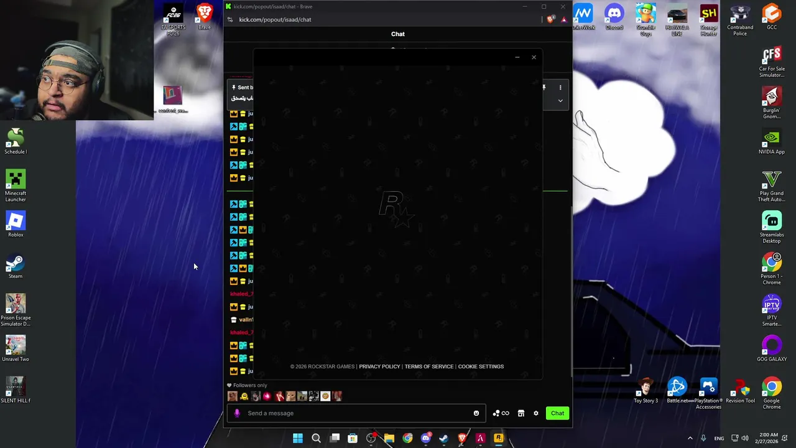Open the Unravel Two desktop shortcut
The width and height of the screenshot is (796, 448).
(x=16, y=349)
